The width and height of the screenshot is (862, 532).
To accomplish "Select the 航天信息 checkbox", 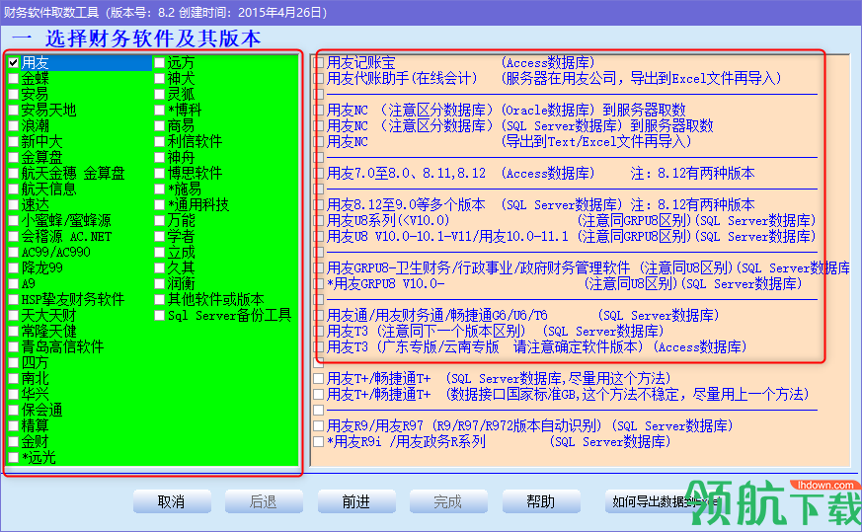I will 14,190.
